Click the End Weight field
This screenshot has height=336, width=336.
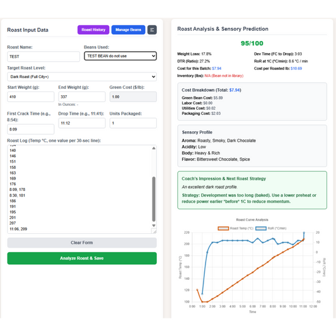point(82,97)
